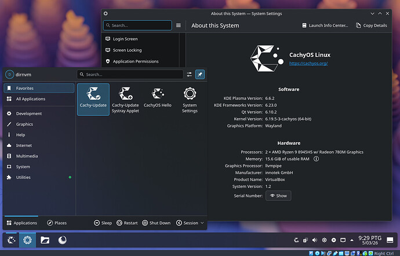This screenshot has height=256, width=400.
Task: Expand the Session options chevron
Action: click(202, 223)
